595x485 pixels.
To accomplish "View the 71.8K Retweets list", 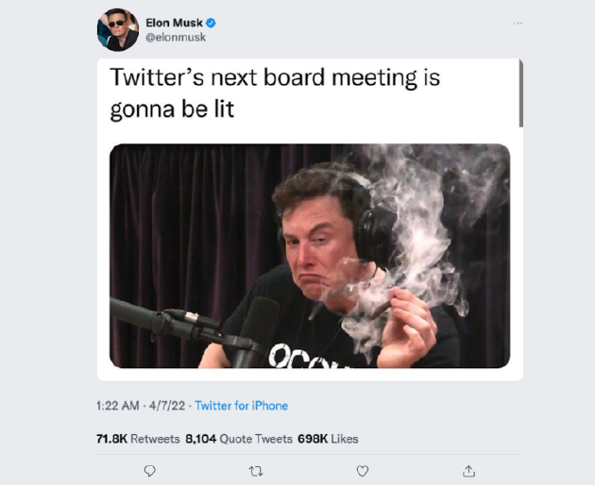I will (x=138, y=439).
